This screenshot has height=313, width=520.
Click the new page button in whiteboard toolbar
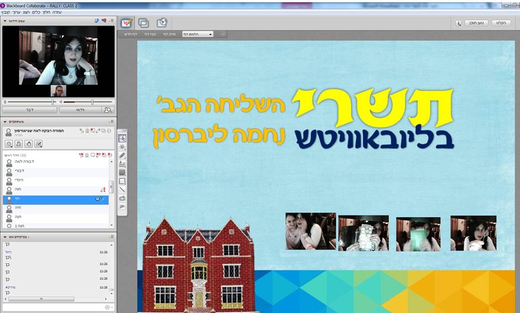[130, 34]
